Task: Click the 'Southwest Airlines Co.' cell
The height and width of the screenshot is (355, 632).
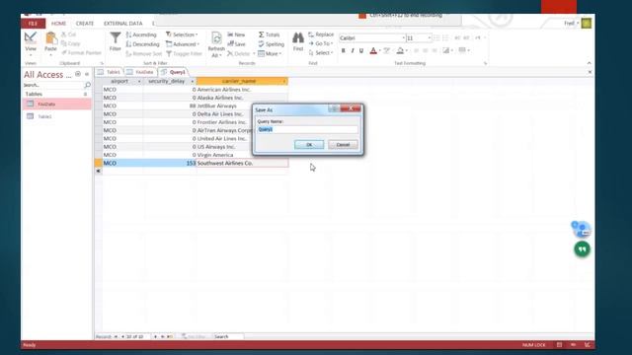Action: click(242, 163)
